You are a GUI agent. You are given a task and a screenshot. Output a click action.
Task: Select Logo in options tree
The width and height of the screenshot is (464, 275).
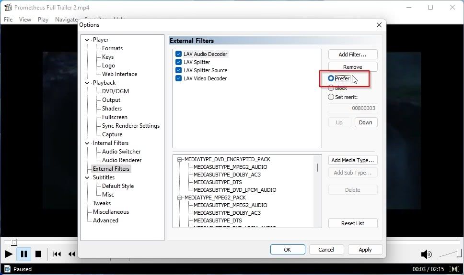click(x=108, y=66)
